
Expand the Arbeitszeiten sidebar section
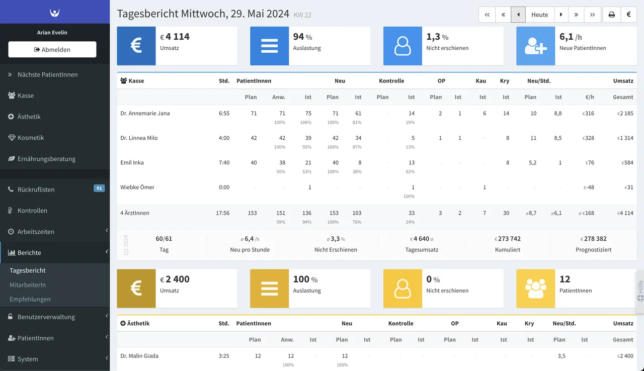coord(55,232)
